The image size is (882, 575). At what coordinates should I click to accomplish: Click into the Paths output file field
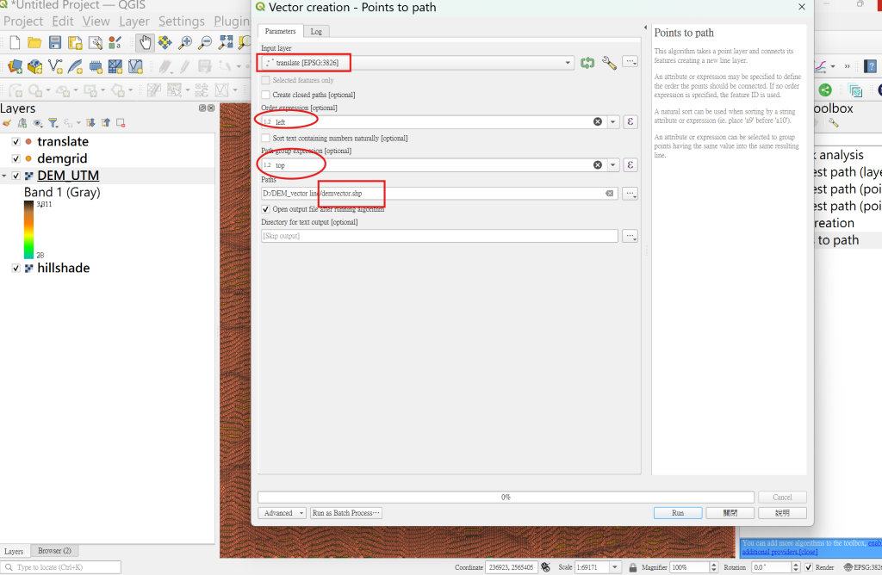(439, 194)
